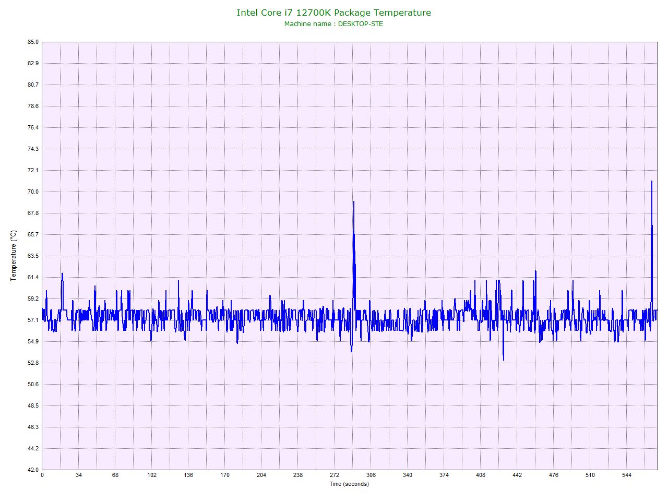Click the 82.9 y-axis value
Image resolution: width=668 pixels, height=501 pixels.
point(33,63)
